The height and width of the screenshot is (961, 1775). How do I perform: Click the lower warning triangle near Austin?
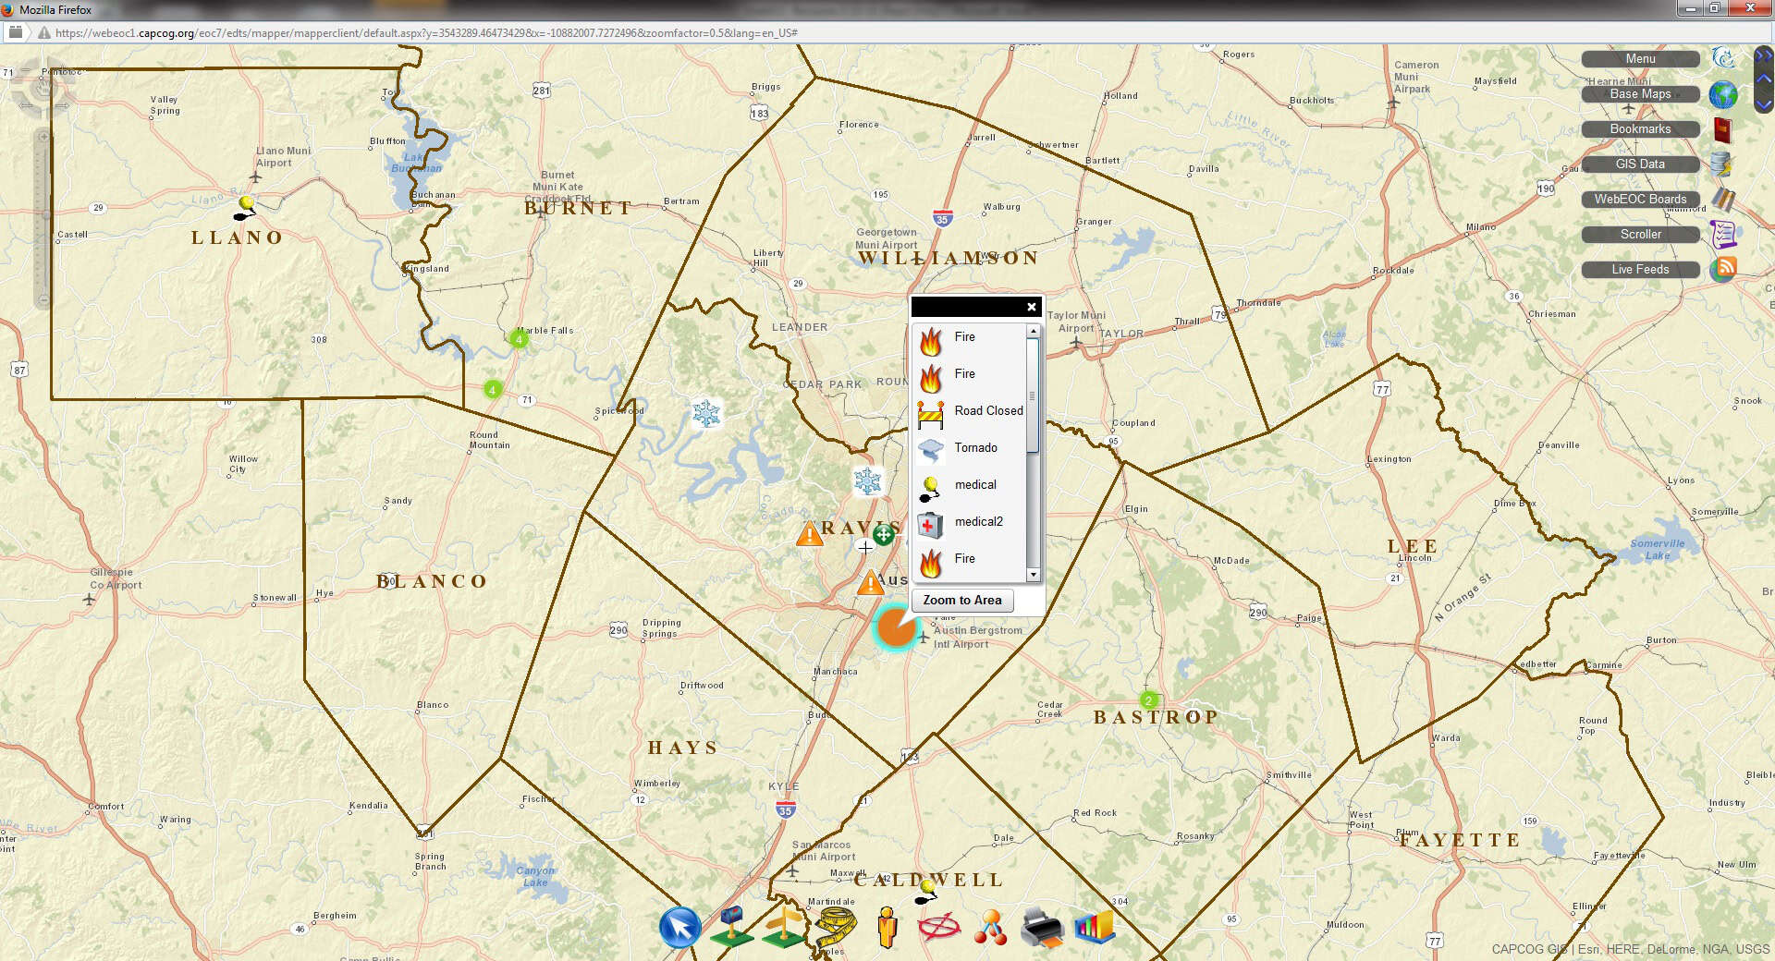pos(870,583)
